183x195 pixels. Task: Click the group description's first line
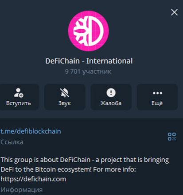(x=85, y=160)
